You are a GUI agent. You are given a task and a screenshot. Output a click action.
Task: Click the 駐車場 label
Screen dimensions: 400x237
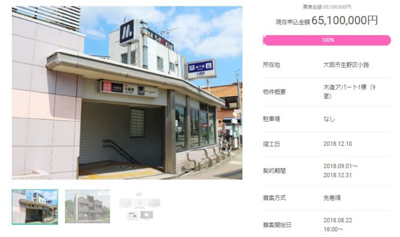[271, 119]
